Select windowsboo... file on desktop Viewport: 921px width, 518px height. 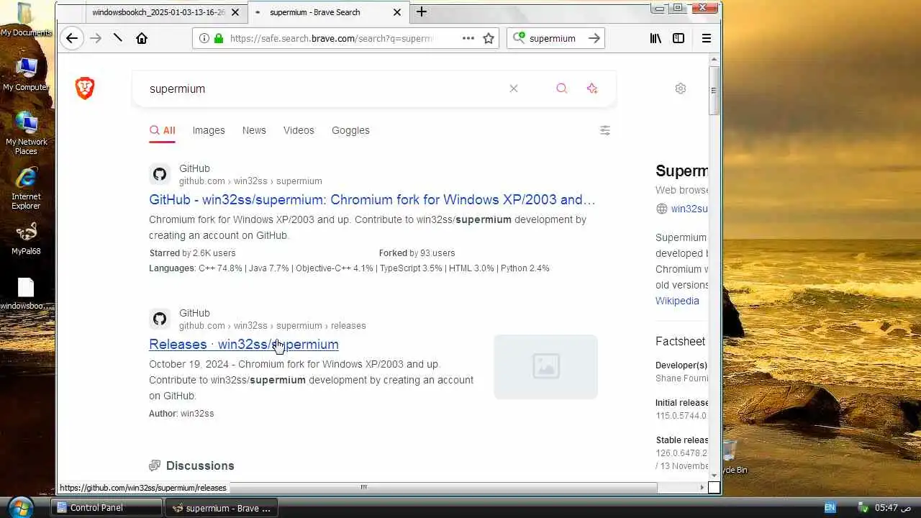click(26, 294)
